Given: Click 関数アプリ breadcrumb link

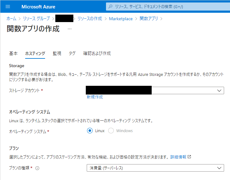Looking at the screenshot, I should pyautogui.click(x=149, y=19).
